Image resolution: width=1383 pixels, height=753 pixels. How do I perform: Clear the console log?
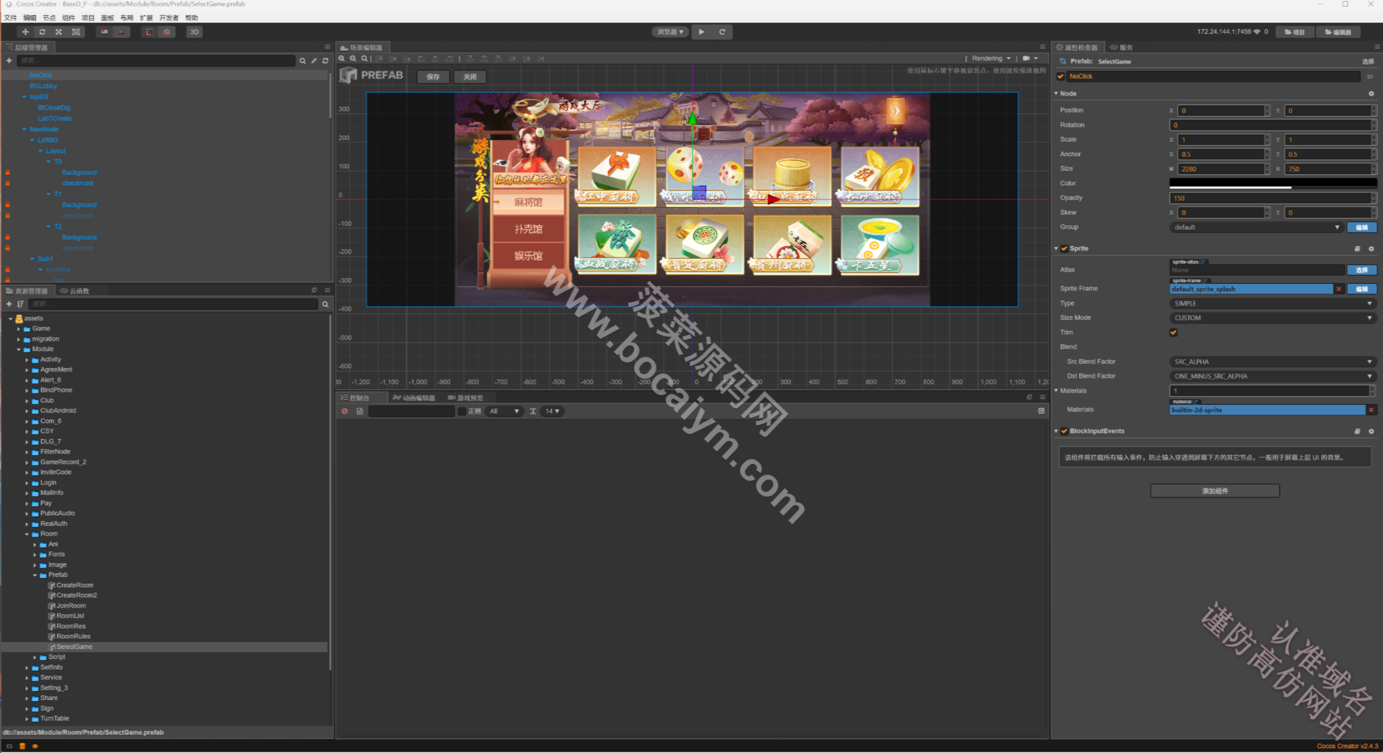(345, 411)
